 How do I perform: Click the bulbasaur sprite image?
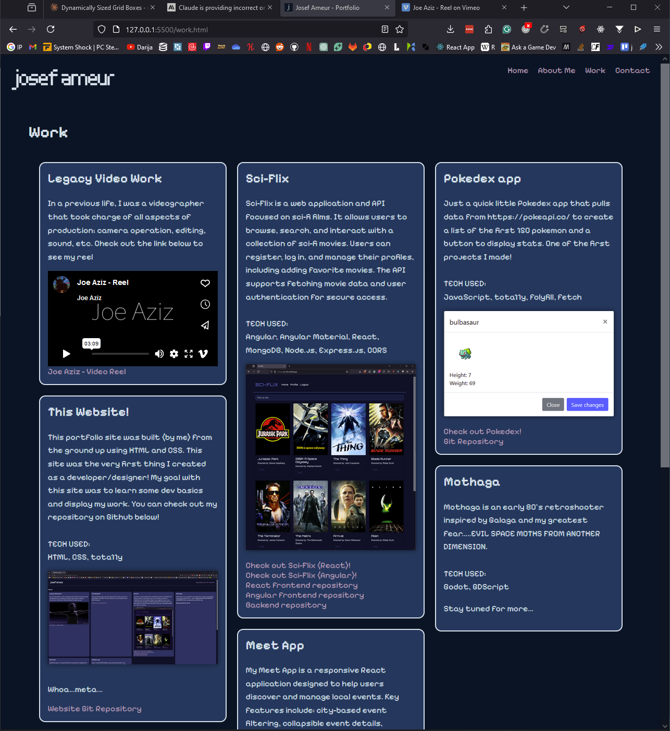click(x=465, y=353)
